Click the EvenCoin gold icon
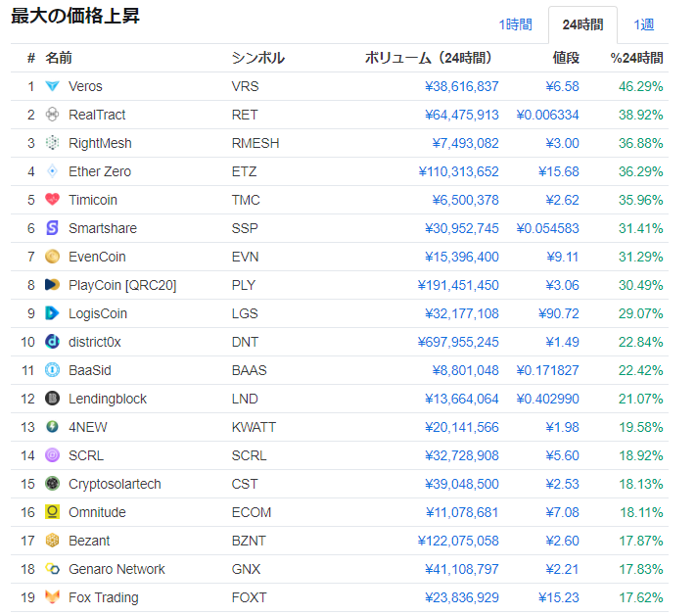The image size is (696, 615). coord(52,257)
